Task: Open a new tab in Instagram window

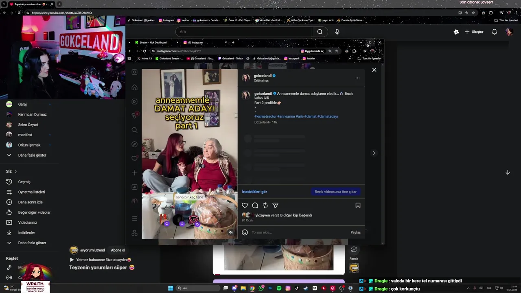Action: [x=233, y=42]
